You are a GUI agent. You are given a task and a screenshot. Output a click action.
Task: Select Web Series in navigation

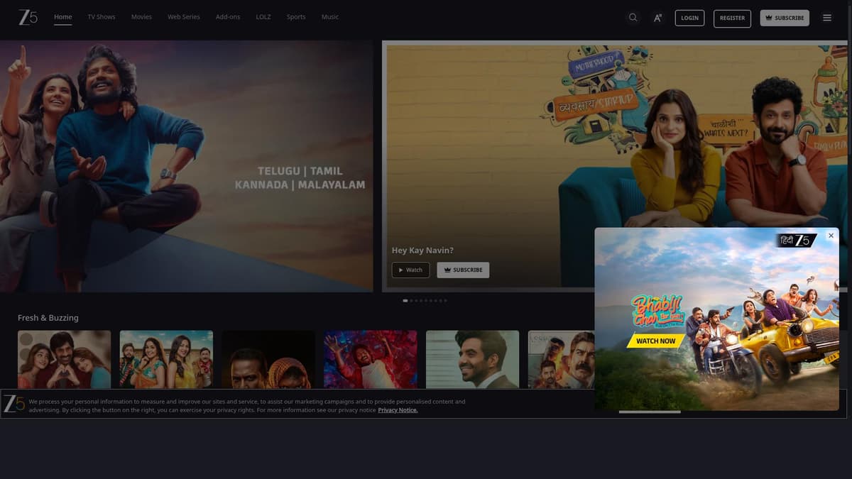[x=184, y=17]
